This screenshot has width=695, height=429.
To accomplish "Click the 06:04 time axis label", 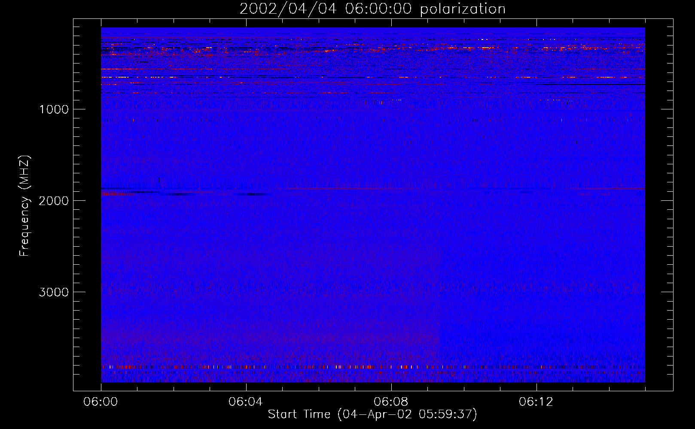I will click(x=246, y=402).
